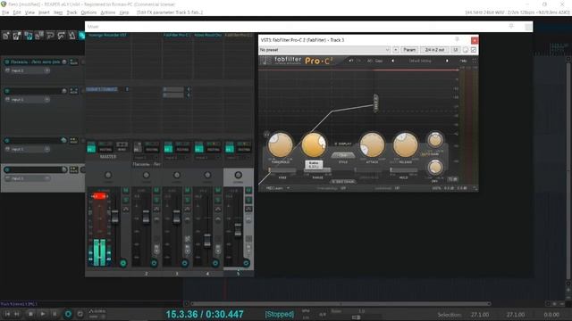The height and width of the screenshot is (321, 572).
Task: Open track 2 input dropdown in mixer
Action: tap(146, 158)
